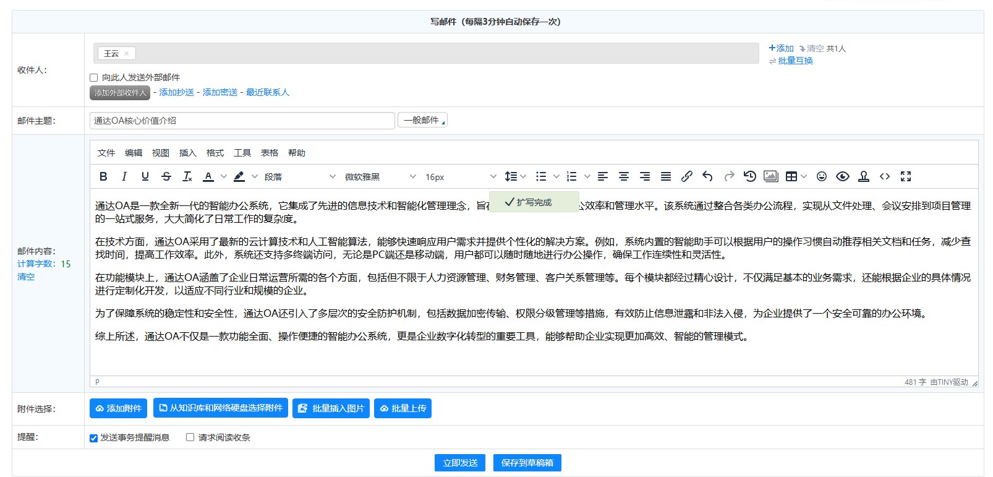Open the 插入 menu

[x=188, y=153]
